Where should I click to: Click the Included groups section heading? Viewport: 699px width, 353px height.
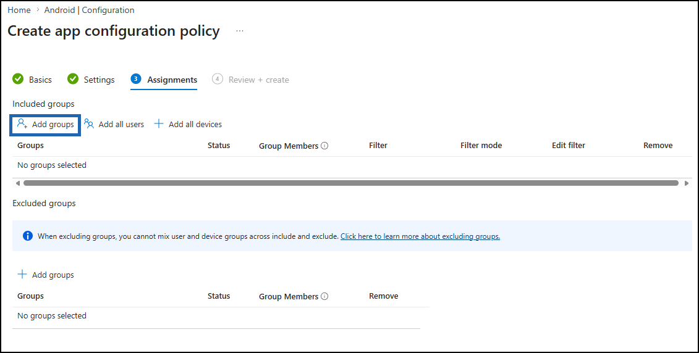pos(43,104)
